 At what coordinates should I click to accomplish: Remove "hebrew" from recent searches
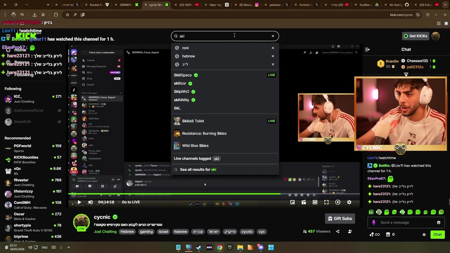tap(273, 56)
